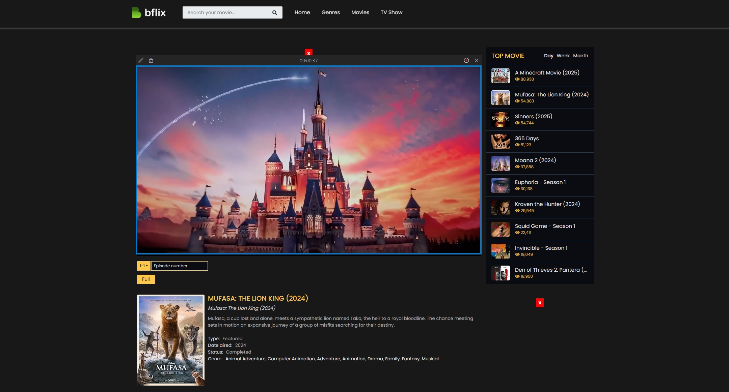The width and height of the screenshot is (729, 392).
Task: Switch Top Movie to Month
Action: coord(580,56)
